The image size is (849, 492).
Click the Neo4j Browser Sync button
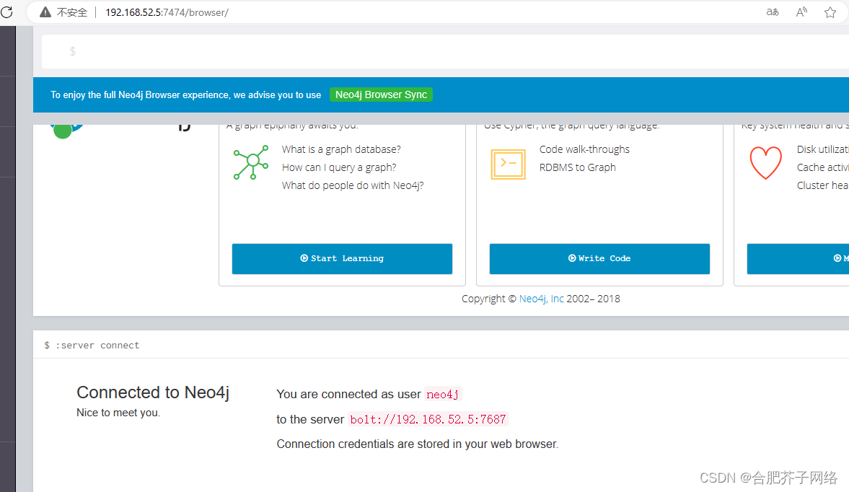click(x=381, y=95)
